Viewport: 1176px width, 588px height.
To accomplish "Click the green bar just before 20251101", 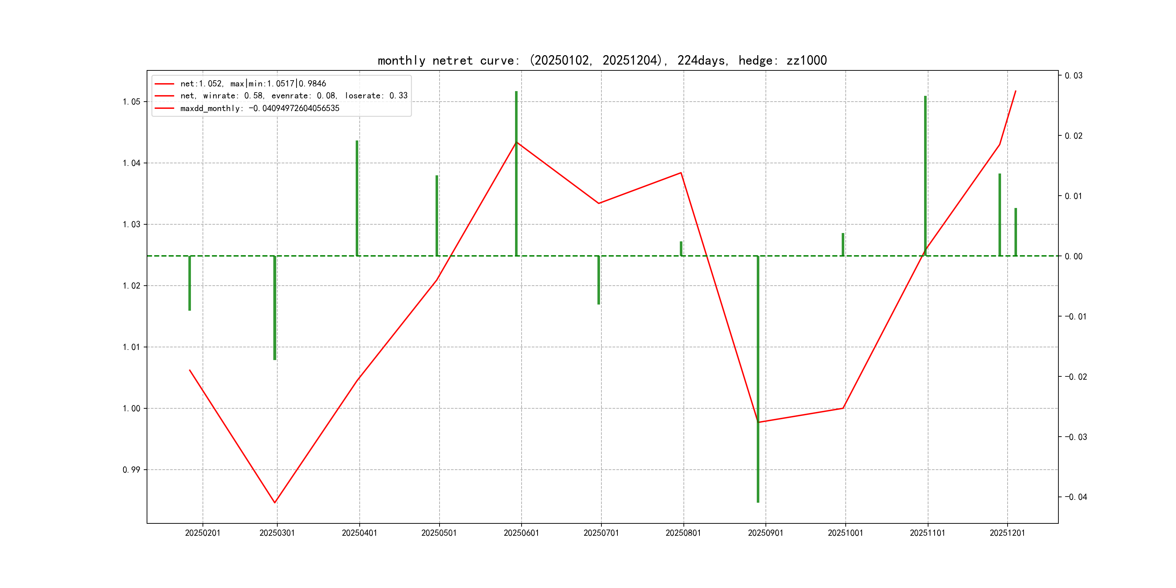I will [925, 176].
